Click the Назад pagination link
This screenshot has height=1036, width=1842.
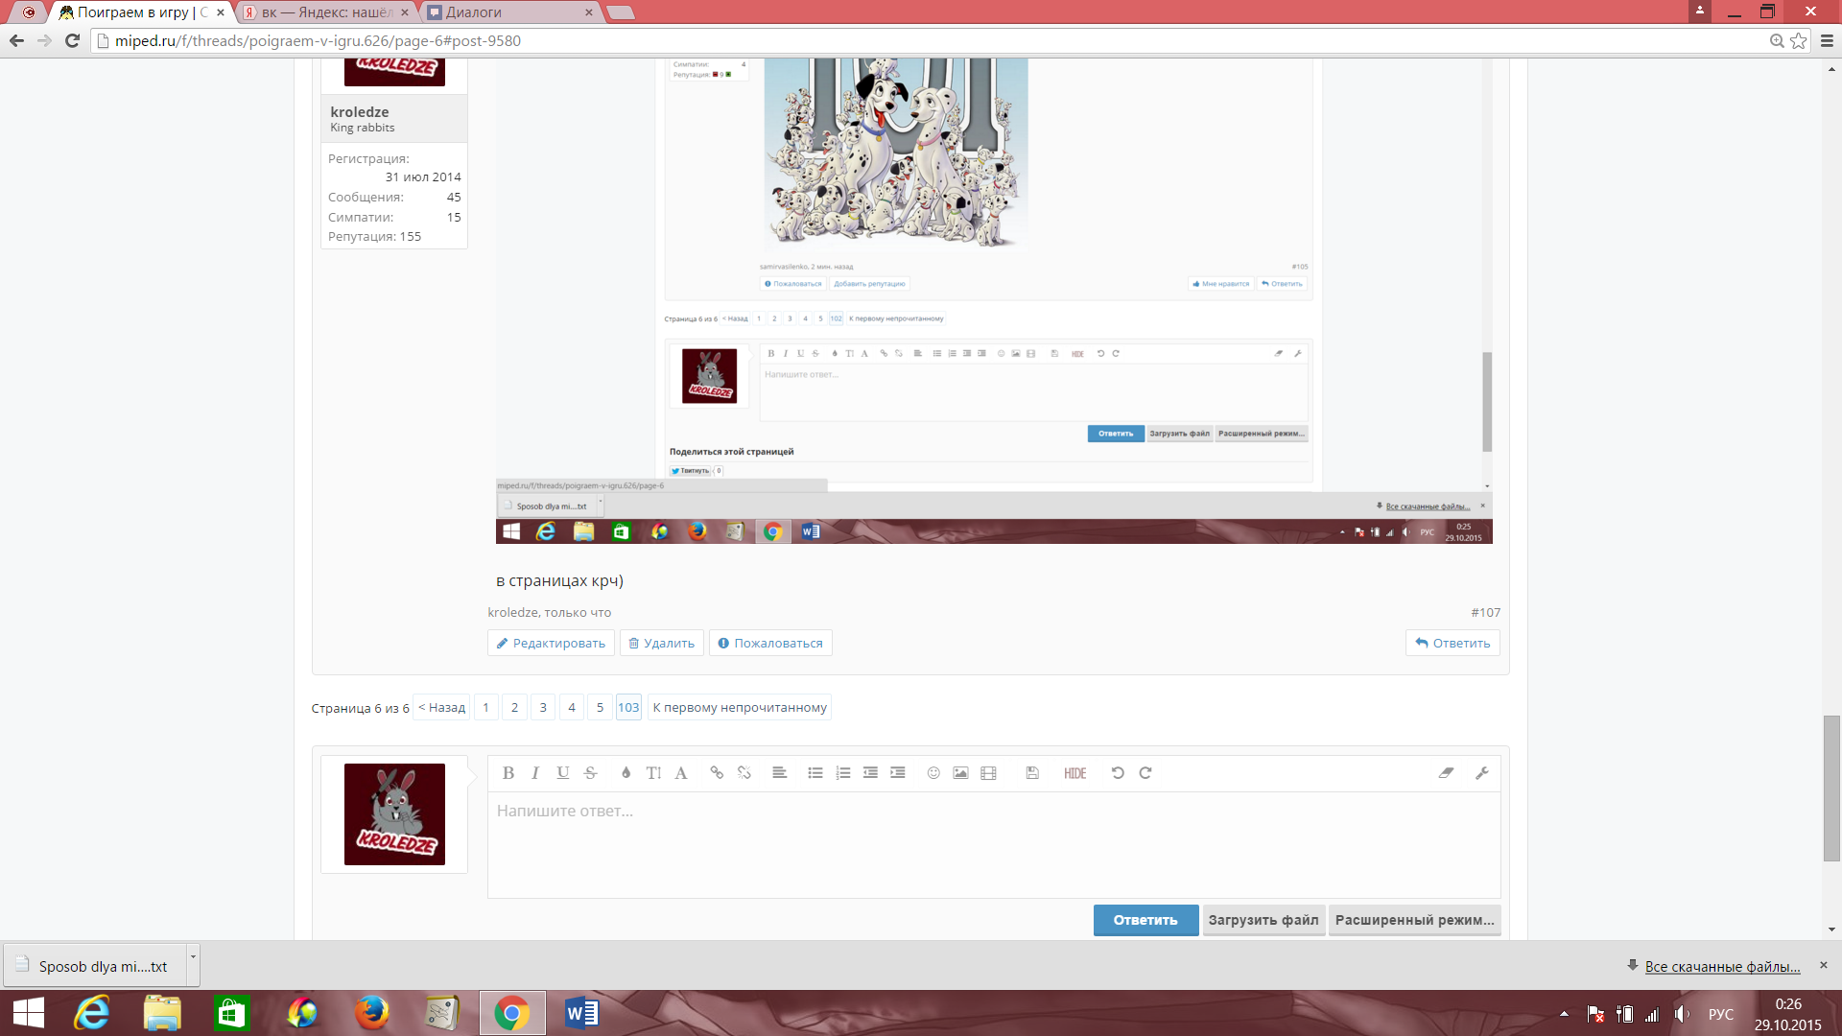441,707
